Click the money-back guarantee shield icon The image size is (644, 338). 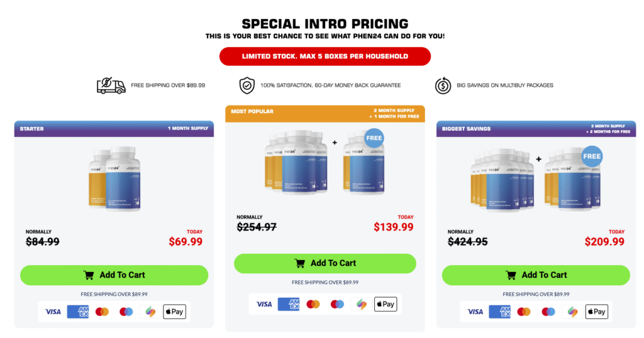coord(247,85)
